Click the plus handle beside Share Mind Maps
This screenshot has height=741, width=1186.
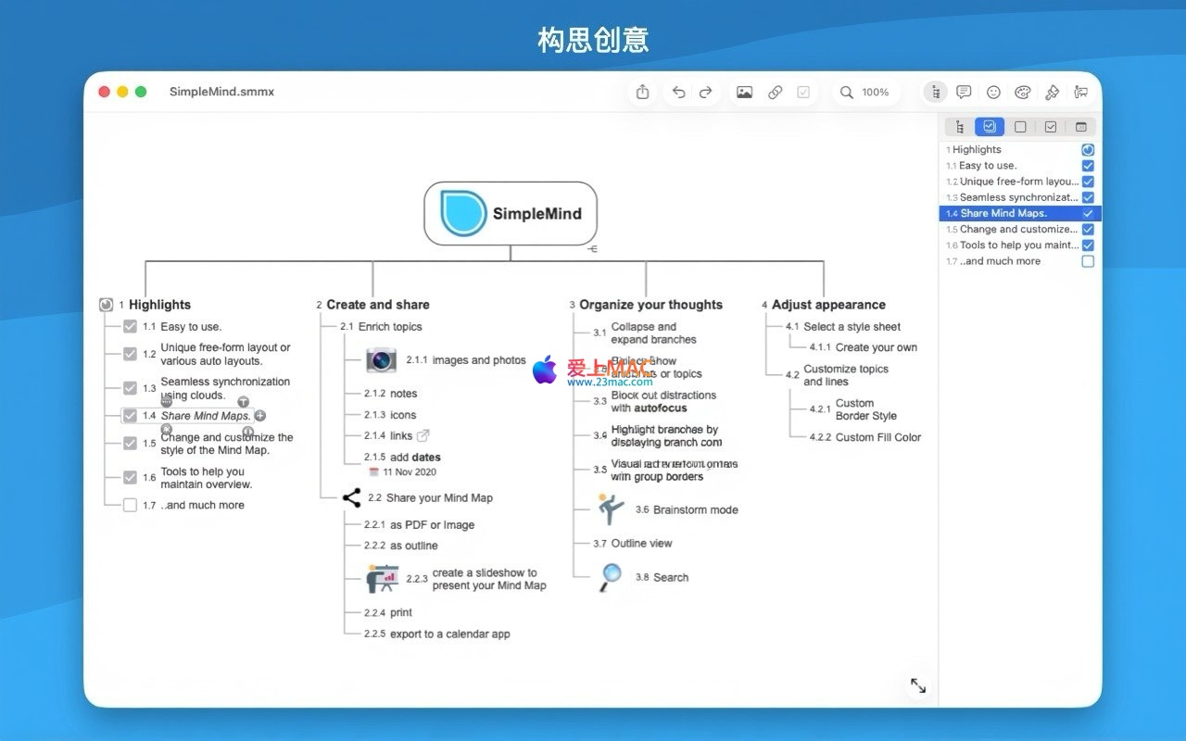tap(260, 416)
